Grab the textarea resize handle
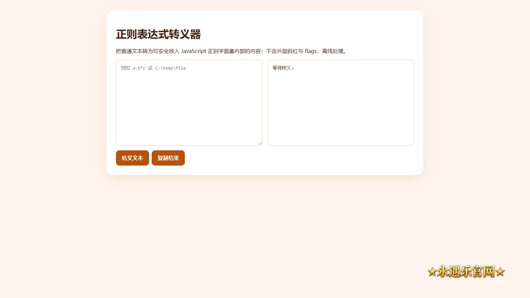The height and width of the screenshot is (298, 530). (260, 143)
